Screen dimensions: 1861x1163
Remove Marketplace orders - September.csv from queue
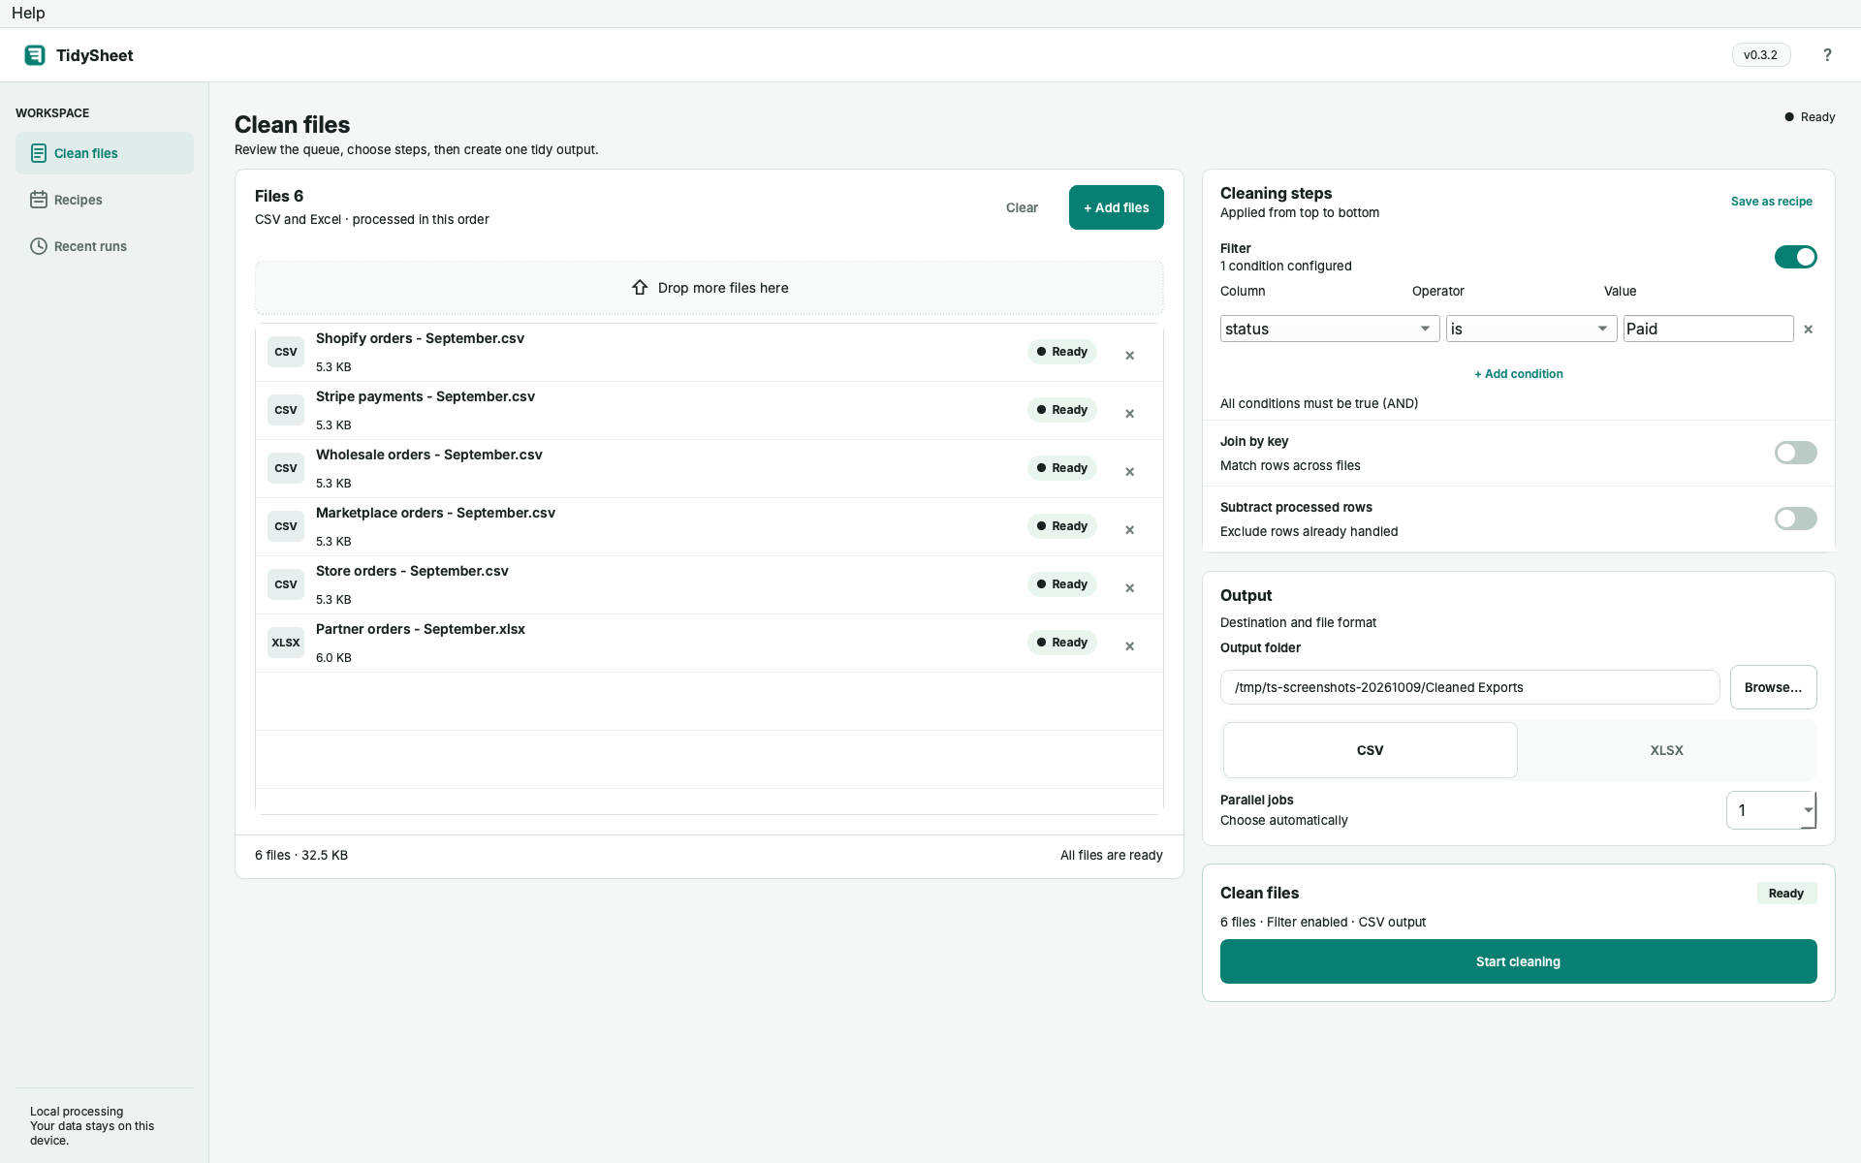pos(1129,530)
